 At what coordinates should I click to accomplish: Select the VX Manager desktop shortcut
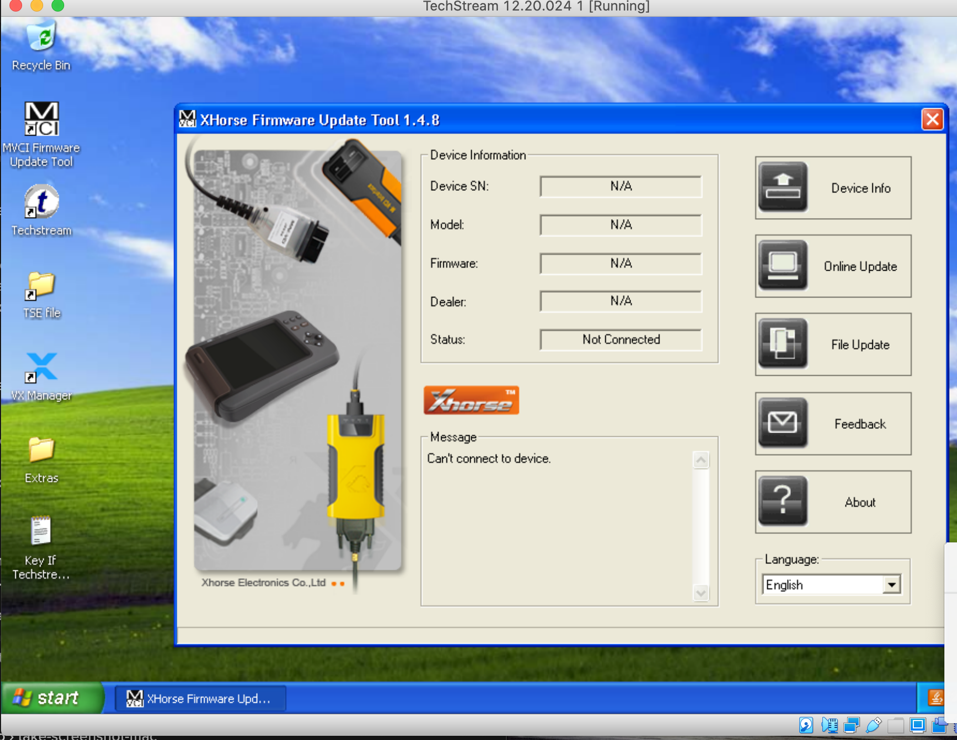pyautogui.click(x=42, y=376)
